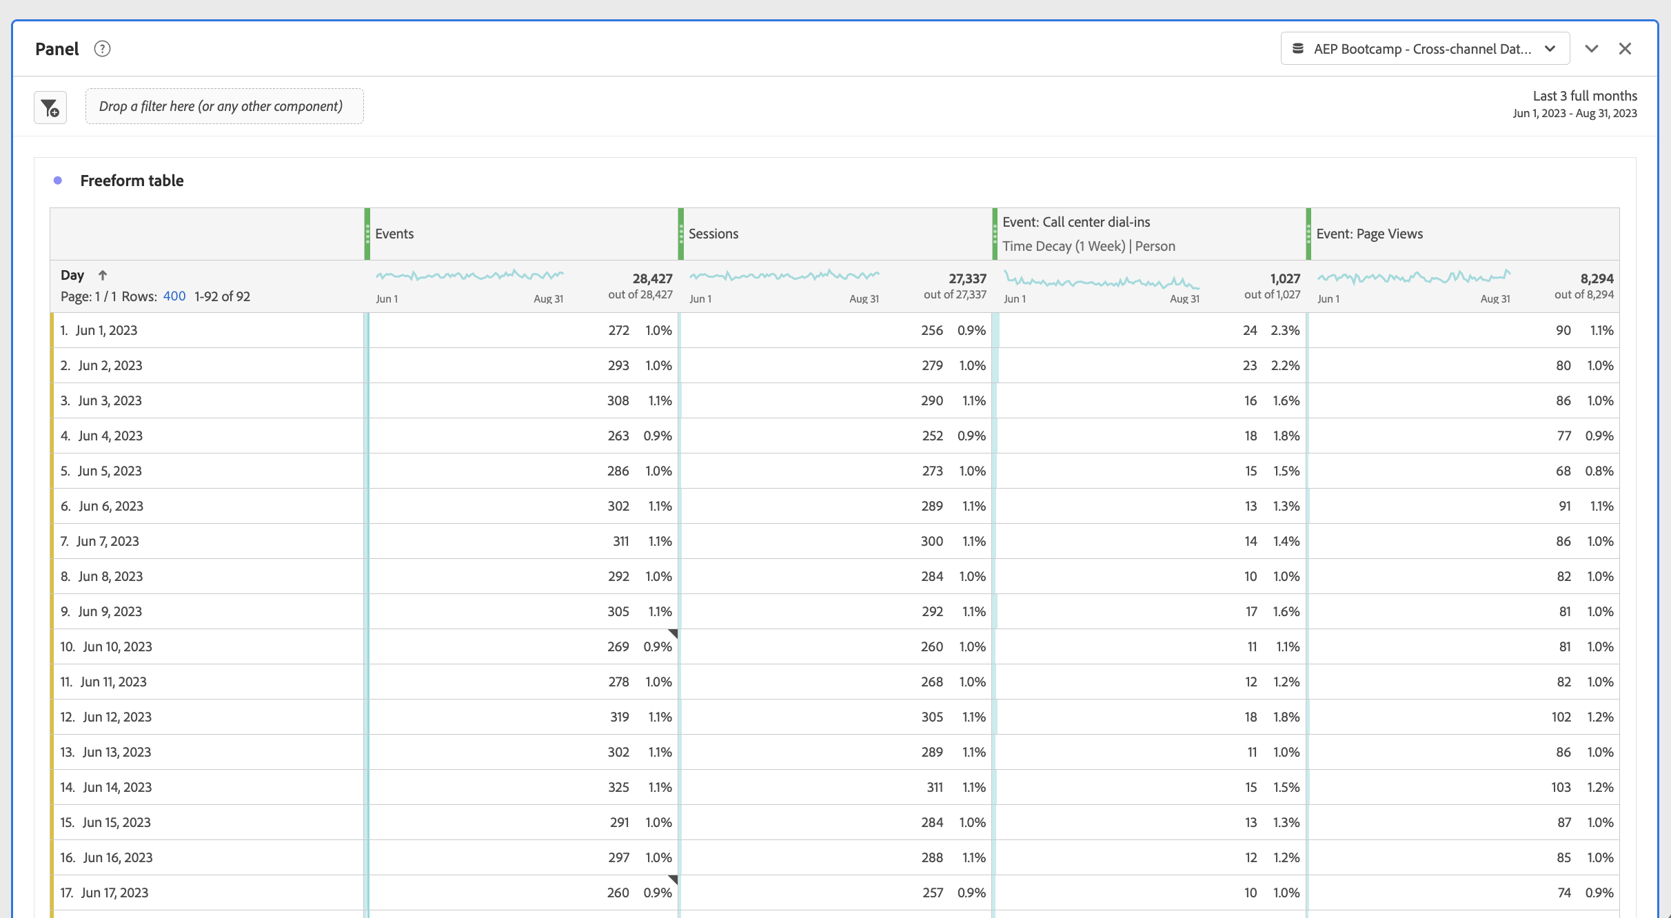1671x918 pixels.
Task: Click dial-ins value 24 for Jun 1
Action: tap(1250, 330)
